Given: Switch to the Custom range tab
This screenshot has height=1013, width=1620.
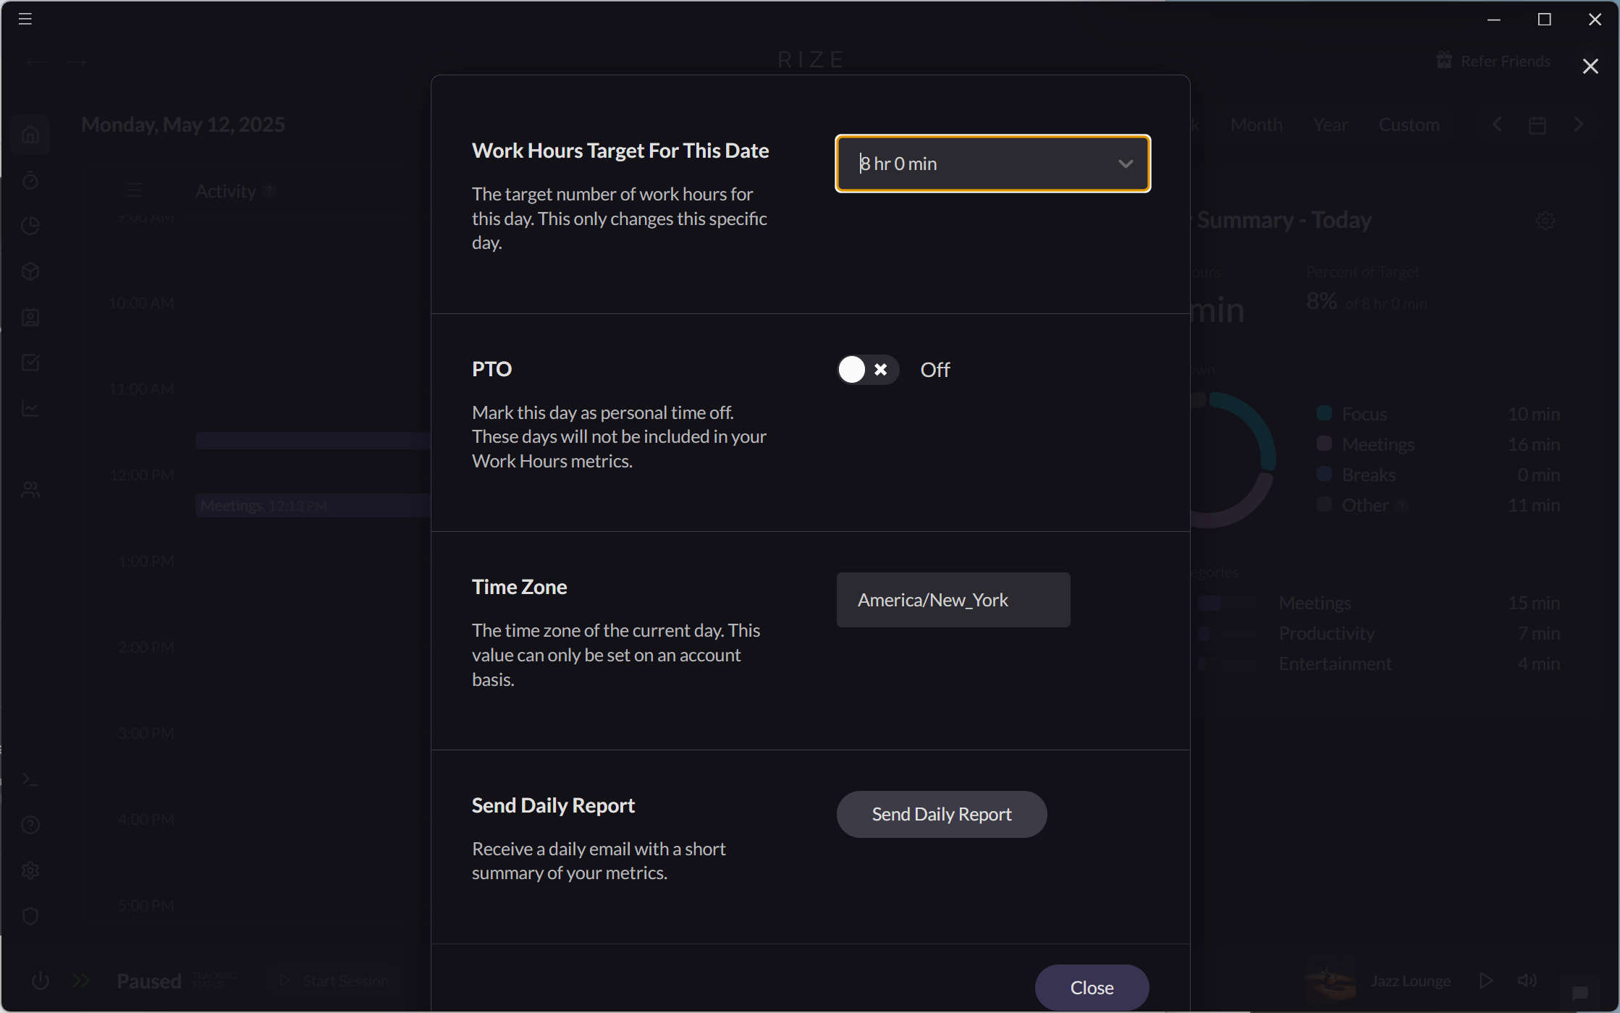Looking at the screenshot, I should pyautogui.click(x=1409, y=125).
